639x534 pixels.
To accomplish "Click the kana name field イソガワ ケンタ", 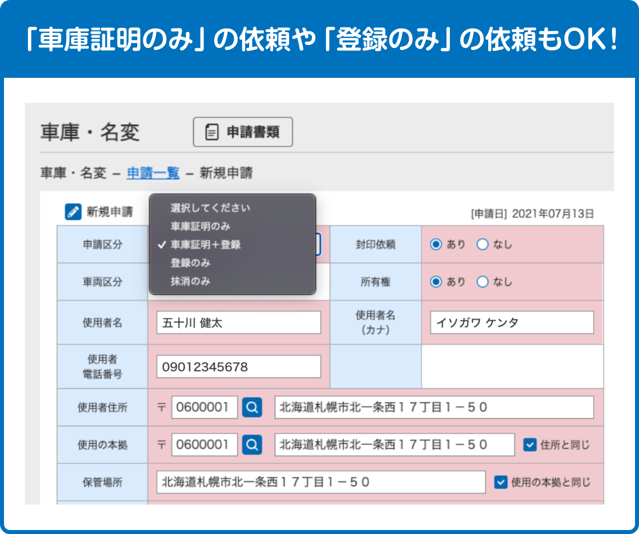I will click(x=512, y=323).
